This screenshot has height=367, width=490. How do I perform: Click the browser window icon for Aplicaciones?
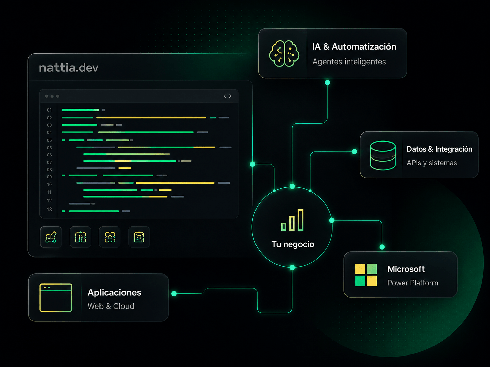tap(56, 297)
